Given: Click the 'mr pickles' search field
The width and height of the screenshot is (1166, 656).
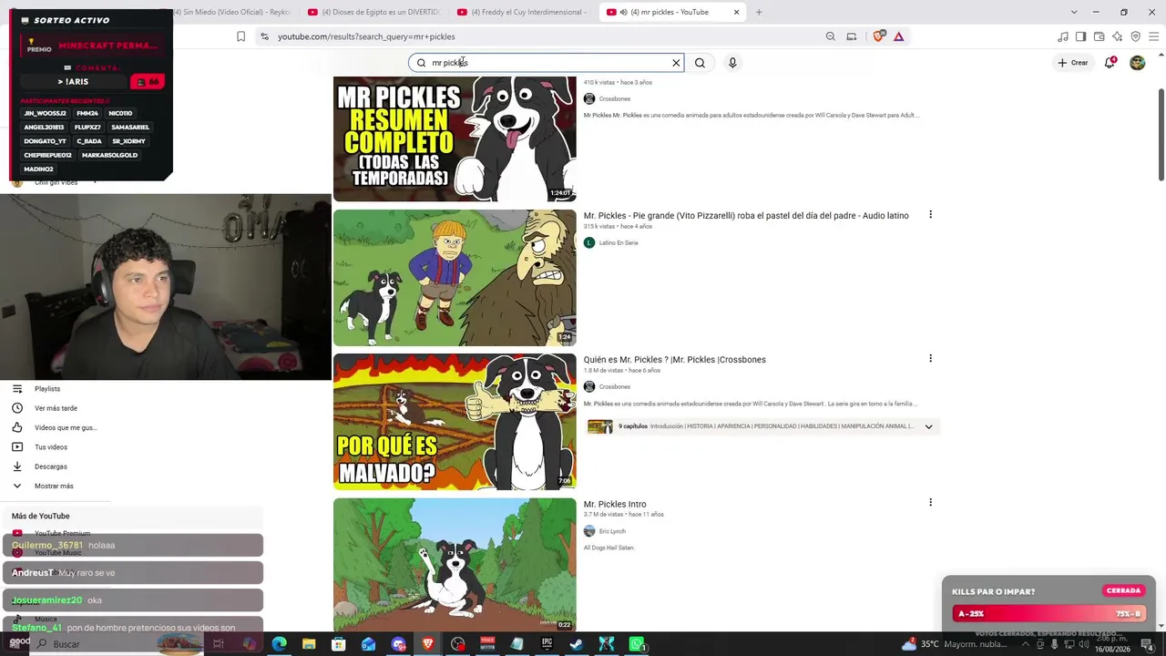Looking at the screenshot, I should pos(547,63).
